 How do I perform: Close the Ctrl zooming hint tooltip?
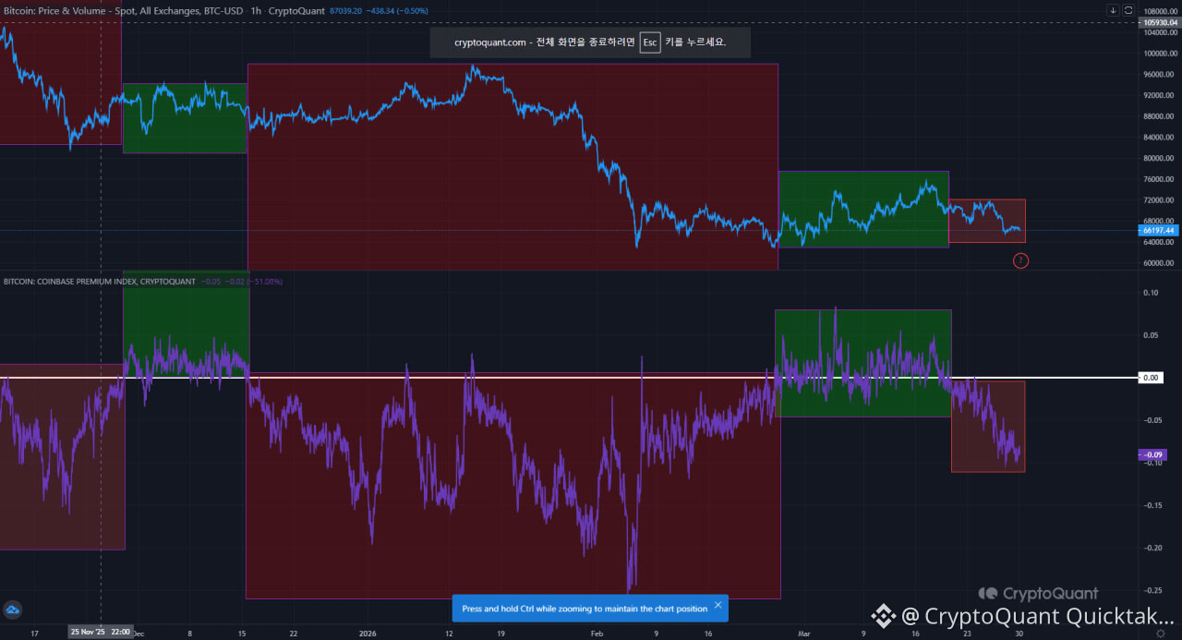(718, 606)
